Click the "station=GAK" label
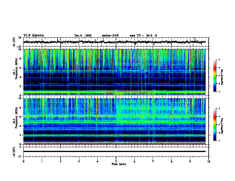This screenshot has height=181, width=235. [x=110, y=35]
